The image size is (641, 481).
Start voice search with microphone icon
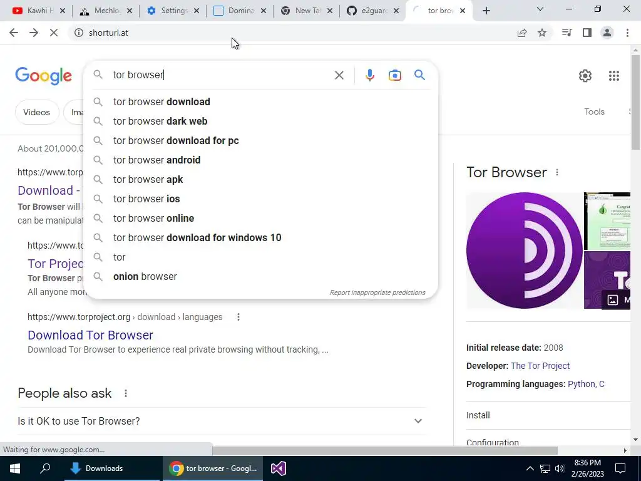(369, 75)
